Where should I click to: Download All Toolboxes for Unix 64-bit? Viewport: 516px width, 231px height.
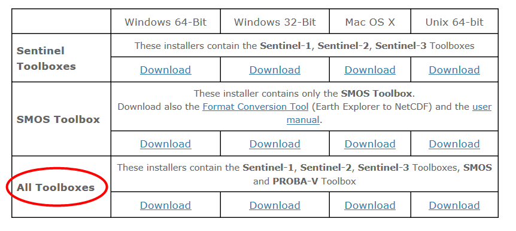pos(454,205)
